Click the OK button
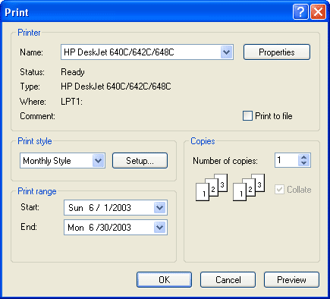This screenshot has width=330, height=299. click(x=164, y=280)
